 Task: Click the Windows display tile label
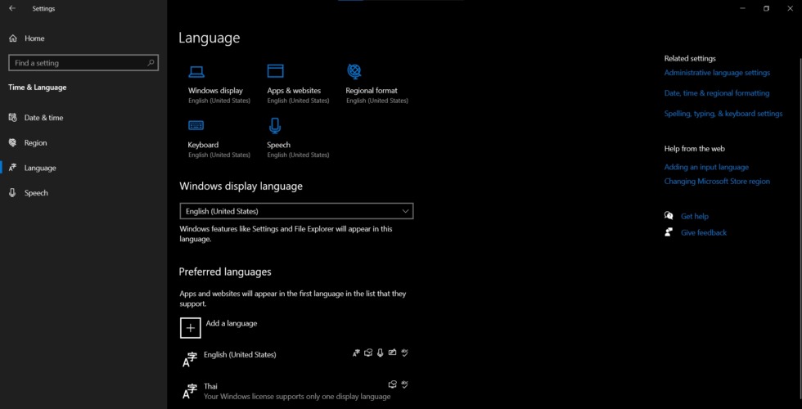pos(215,91)
